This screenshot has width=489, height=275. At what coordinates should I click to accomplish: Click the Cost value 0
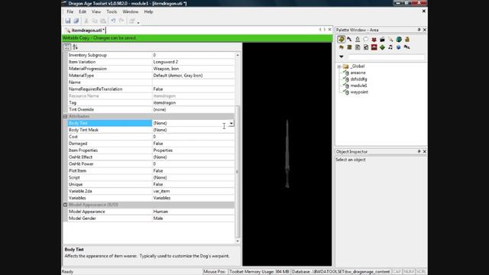tap(154, 137)
